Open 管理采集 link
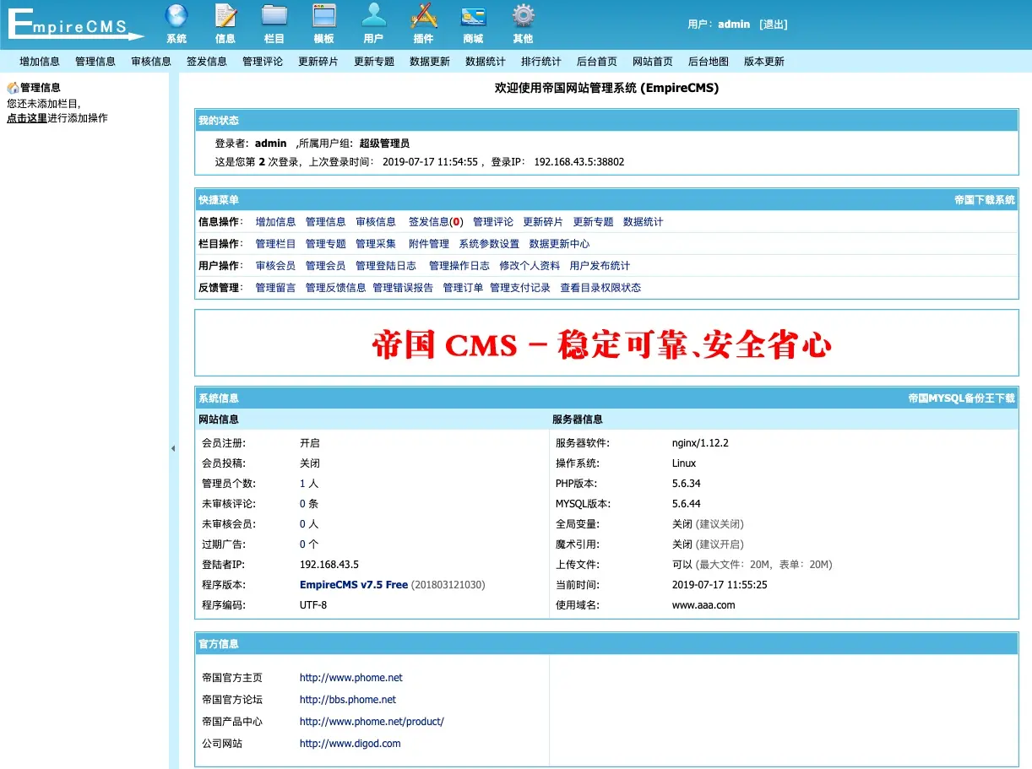 point(376,244)
